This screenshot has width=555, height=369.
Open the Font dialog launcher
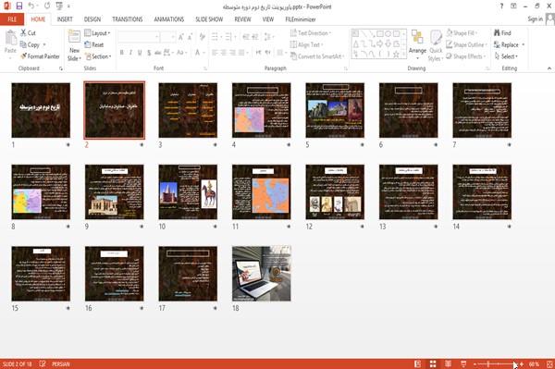click(205, 68)
